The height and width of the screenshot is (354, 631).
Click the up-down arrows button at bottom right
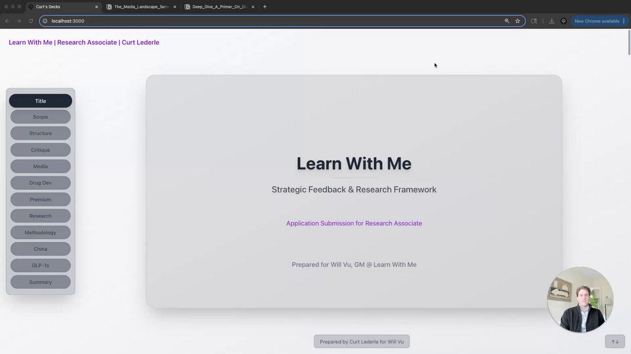(x=615, y=342)
